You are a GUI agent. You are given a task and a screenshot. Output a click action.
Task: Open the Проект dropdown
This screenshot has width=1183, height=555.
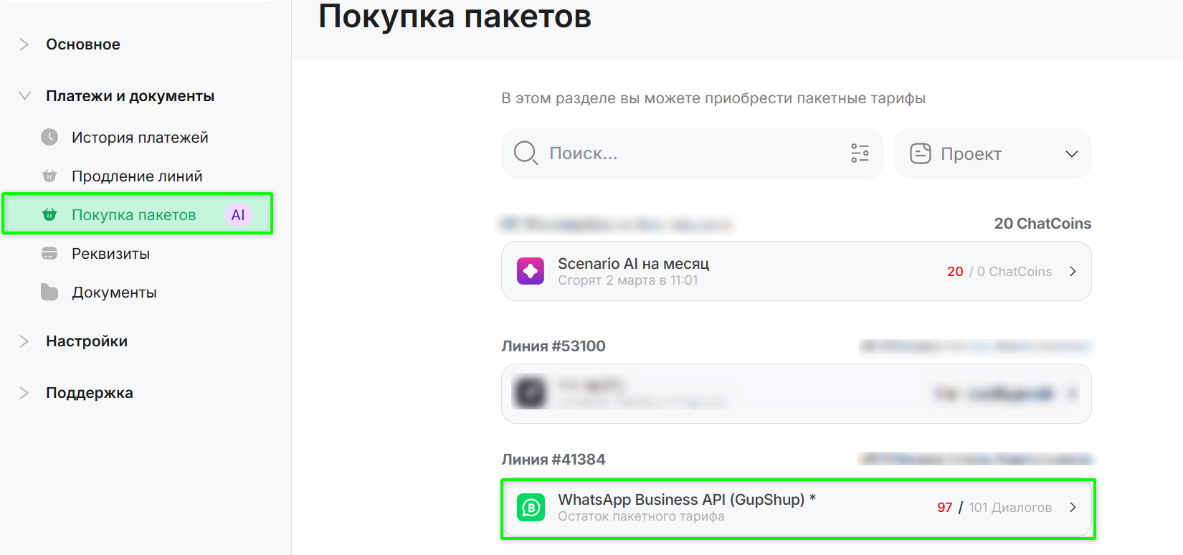[x=992, y=153]
